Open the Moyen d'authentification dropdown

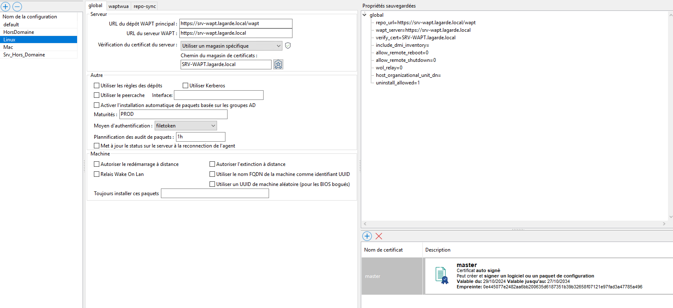click(213, 126)
